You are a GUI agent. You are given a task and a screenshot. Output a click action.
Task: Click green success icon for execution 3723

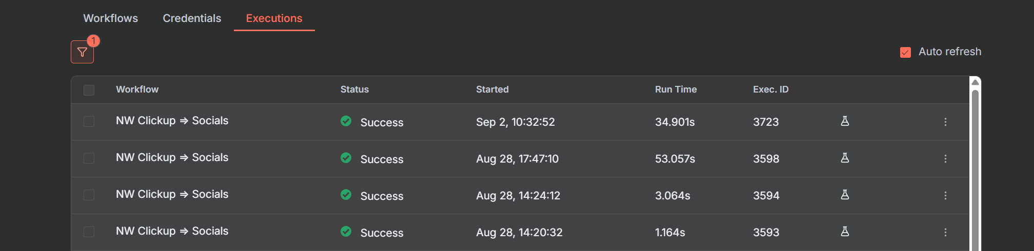coord(346,121)
